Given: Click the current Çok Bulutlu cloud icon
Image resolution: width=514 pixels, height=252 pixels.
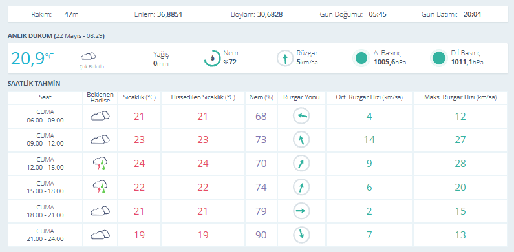Looking at the screenshot, I should [88, 57].
